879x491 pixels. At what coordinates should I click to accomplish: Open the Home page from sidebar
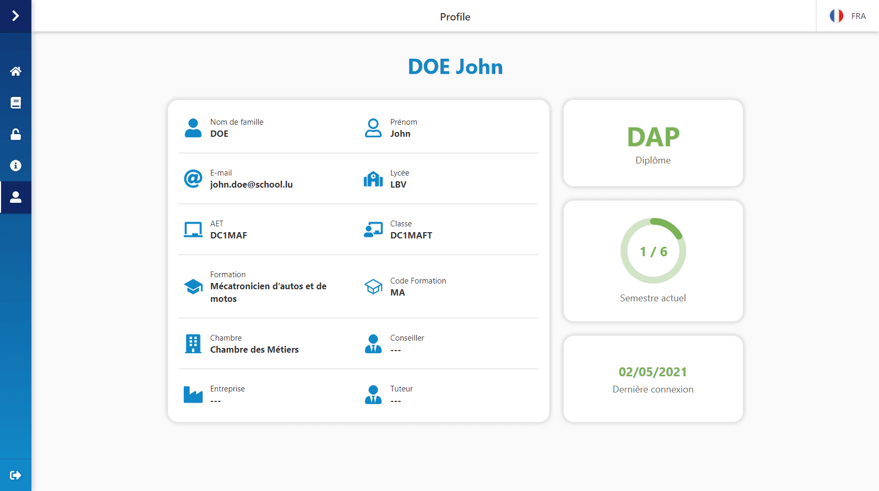point(16,71)
